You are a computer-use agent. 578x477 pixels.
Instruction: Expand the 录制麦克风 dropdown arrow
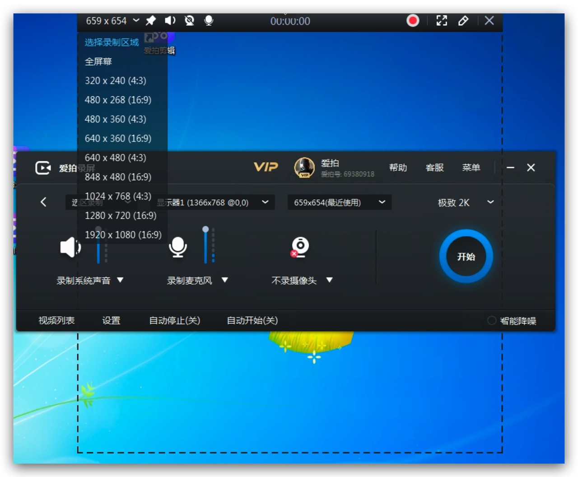tap(225, 280)
